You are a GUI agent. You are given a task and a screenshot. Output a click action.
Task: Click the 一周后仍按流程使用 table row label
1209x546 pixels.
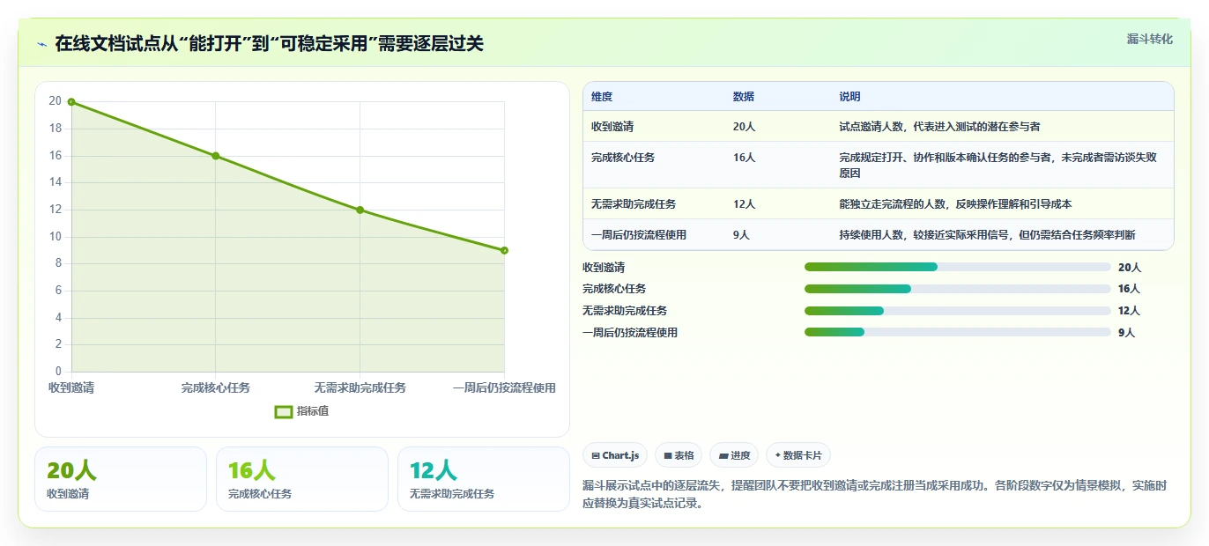[639, 235]
